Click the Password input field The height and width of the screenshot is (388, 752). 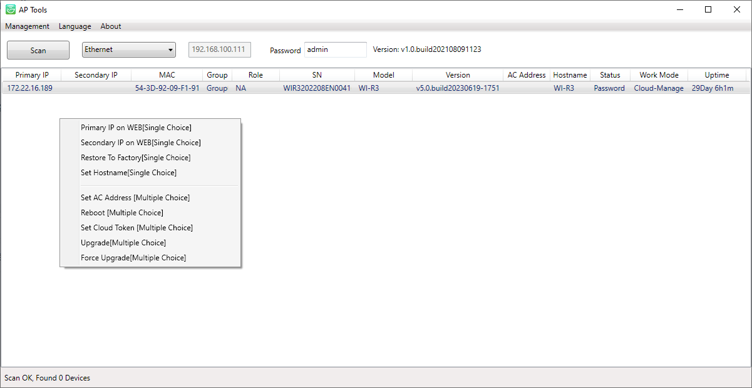[x=335, y=50]
